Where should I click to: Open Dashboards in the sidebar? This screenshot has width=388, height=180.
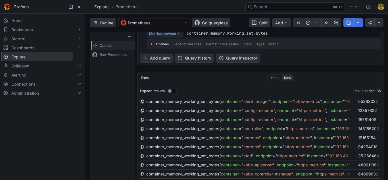(23, 48)
